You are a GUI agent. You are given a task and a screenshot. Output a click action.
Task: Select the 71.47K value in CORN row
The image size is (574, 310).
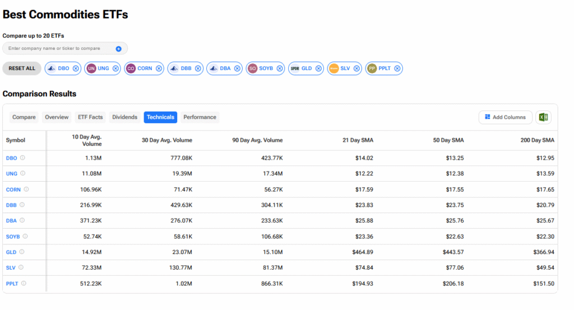pos(183,189)
